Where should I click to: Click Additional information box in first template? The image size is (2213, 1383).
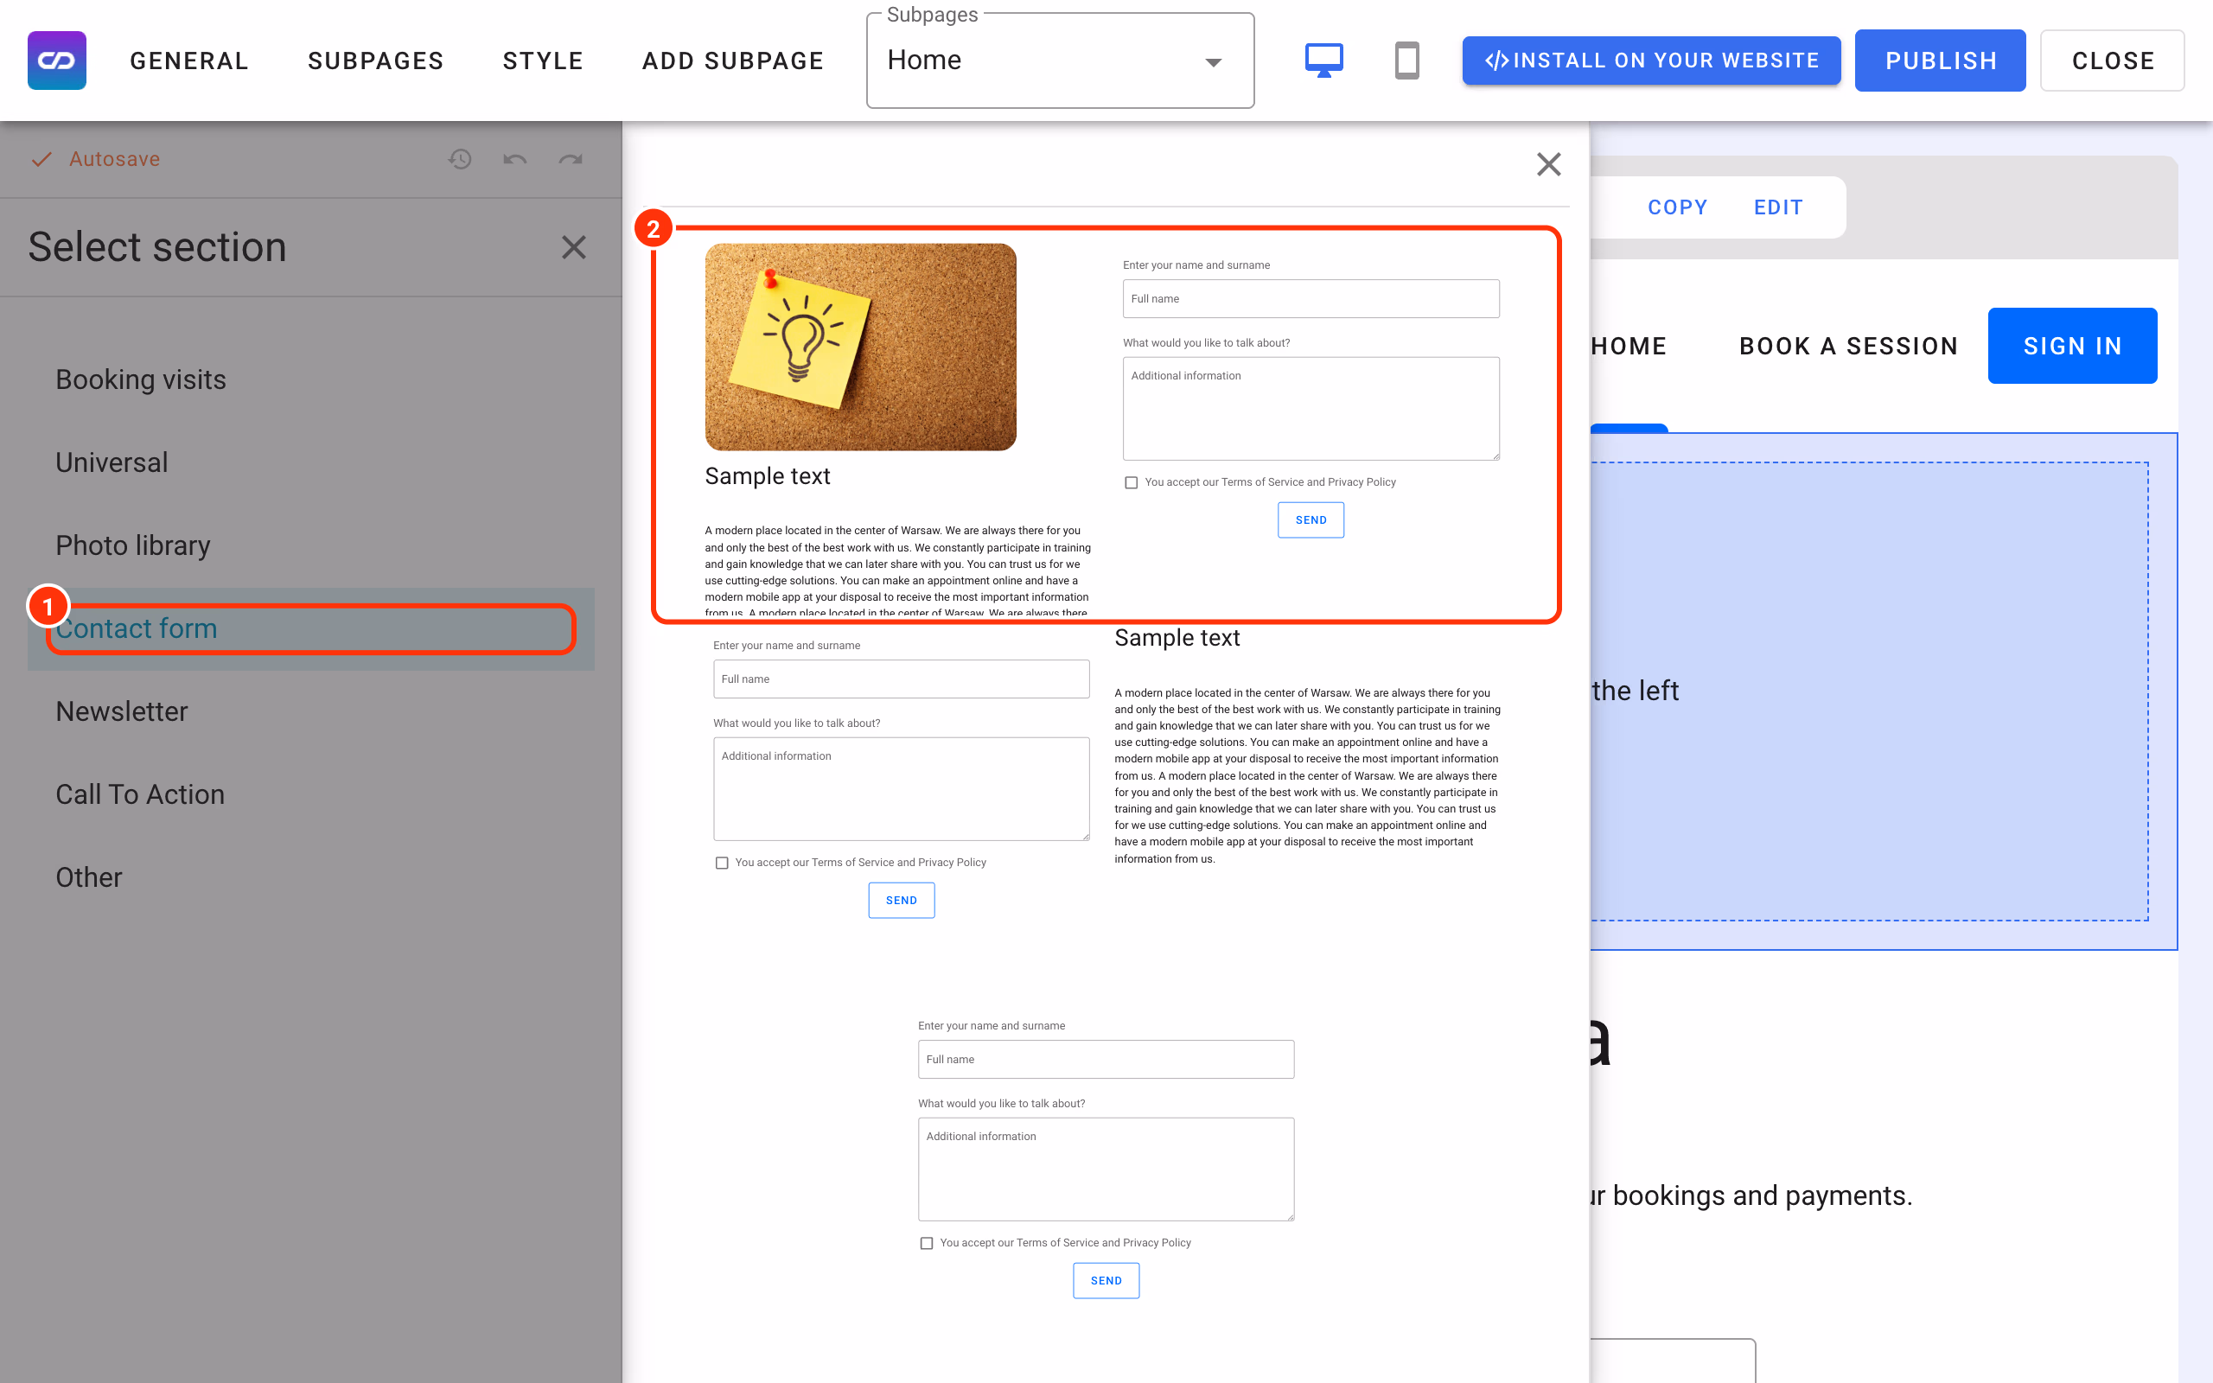click(x=1311, y=409)
